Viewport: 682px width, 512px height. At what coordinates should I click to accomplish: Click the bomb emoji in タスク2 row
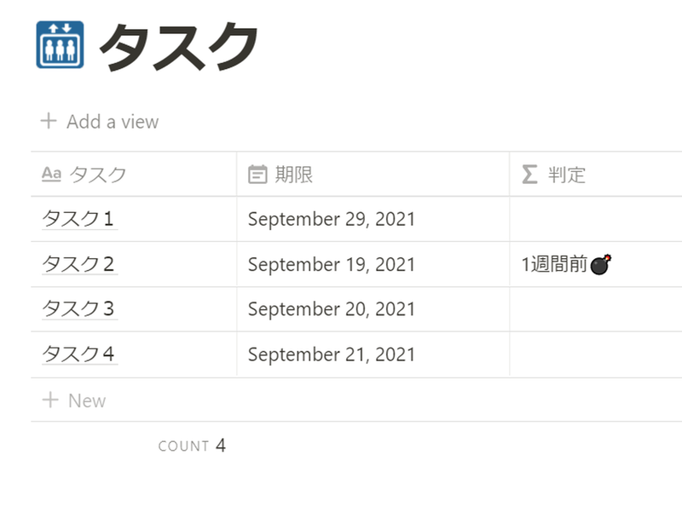pyautogui.click(x=601, y=265)
